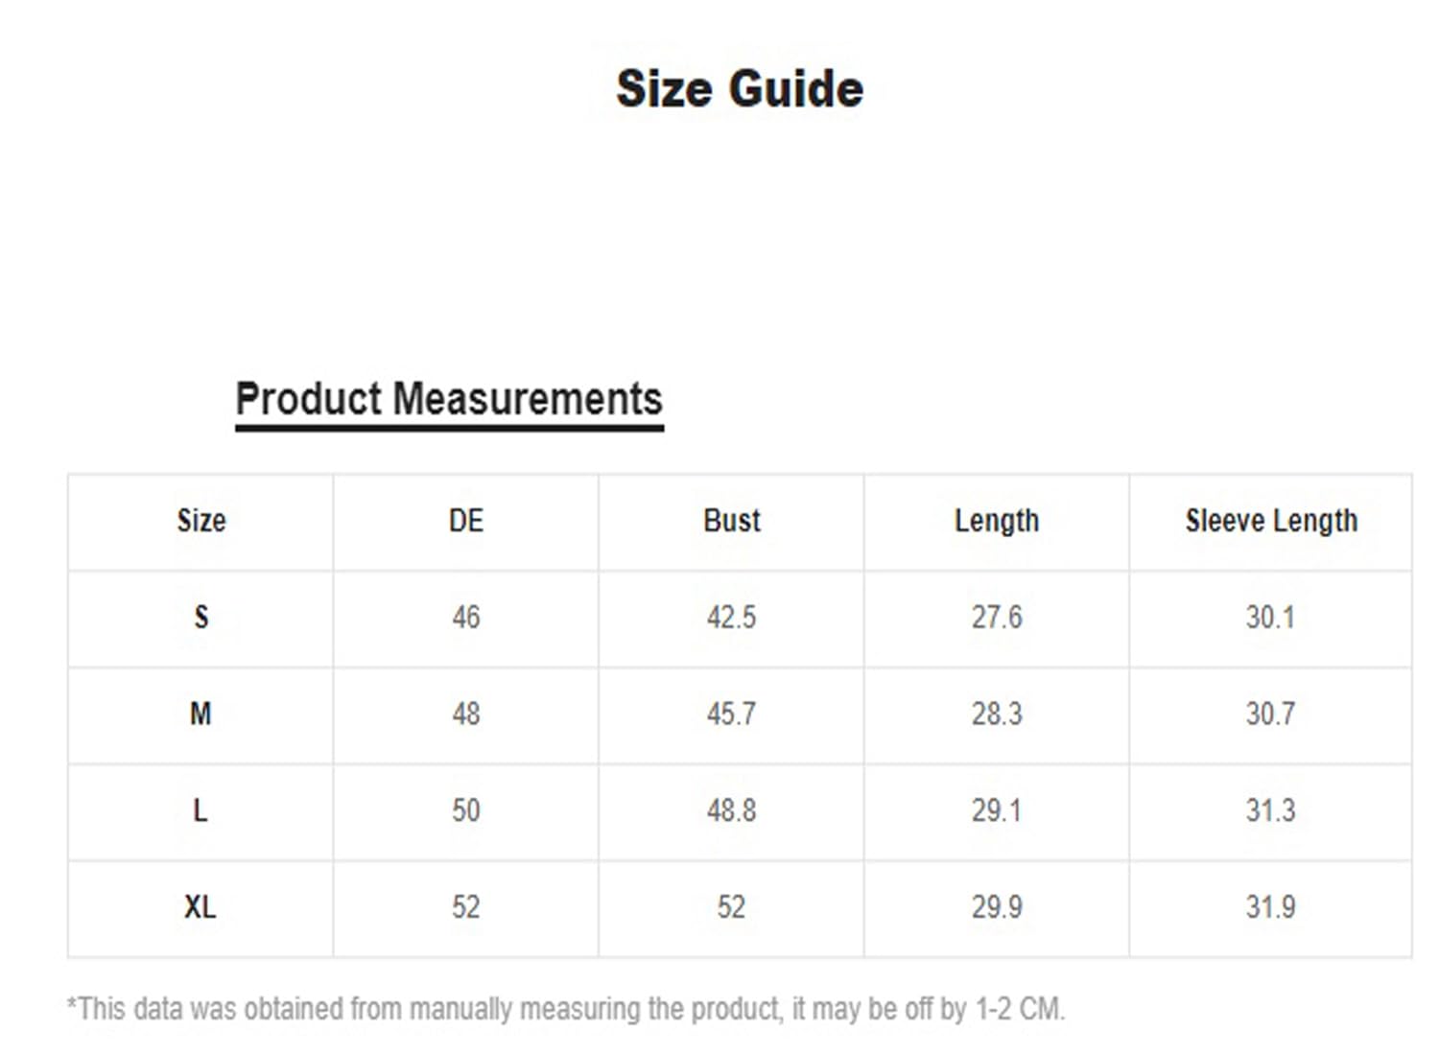The image size is (1439, 1055).
Task: Click the Length column header
Action: [997, 521]
